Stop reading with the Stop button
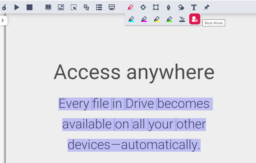The width and height of the screenshot is (256, 163). point(30,7)
